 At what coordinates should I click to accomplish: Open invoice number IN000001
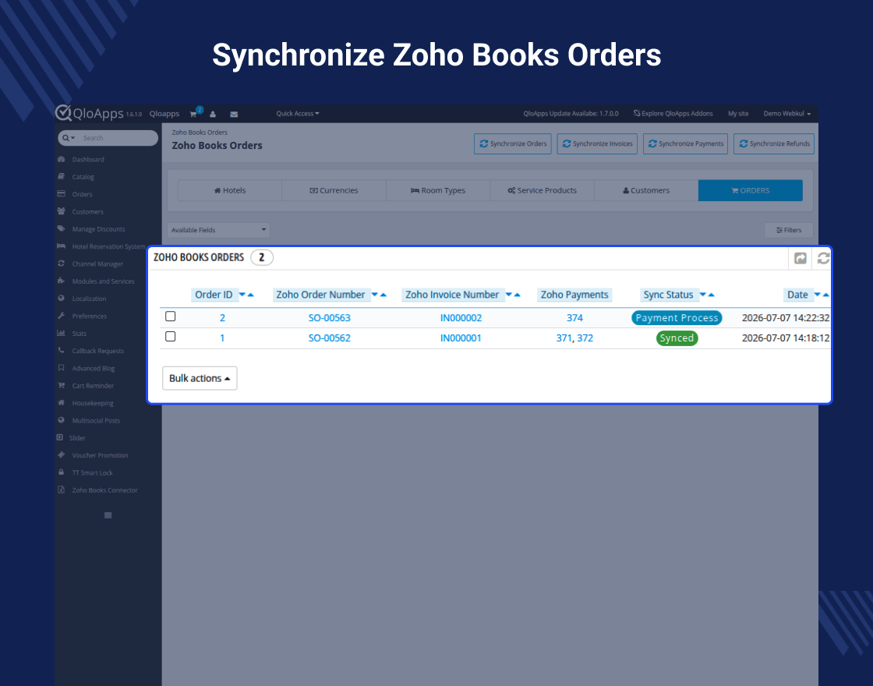[x=461, y=338]
